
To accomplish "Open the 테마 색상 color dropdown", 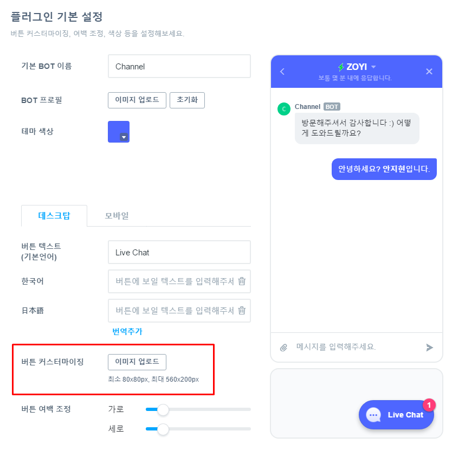I will click(x=124, y=137).
